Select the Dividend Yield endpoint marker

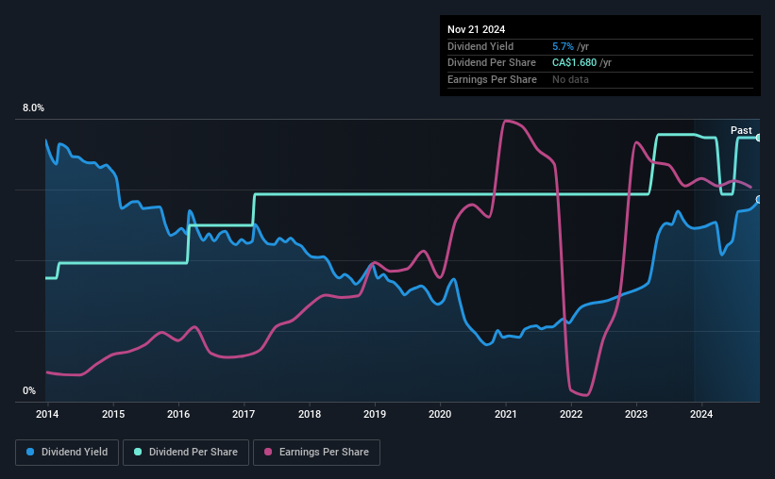click(x=759, y=200)
